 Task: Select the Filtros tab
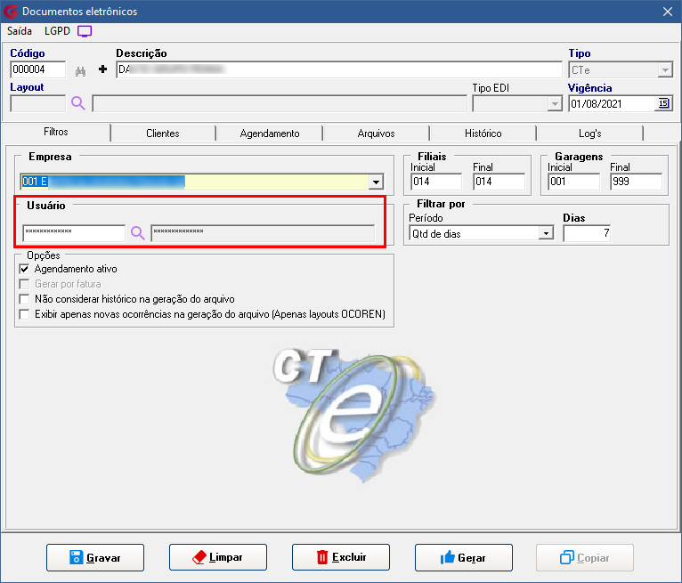click(x=56, y=132)
